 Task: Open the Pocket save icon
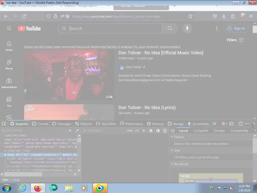(215, 16)
